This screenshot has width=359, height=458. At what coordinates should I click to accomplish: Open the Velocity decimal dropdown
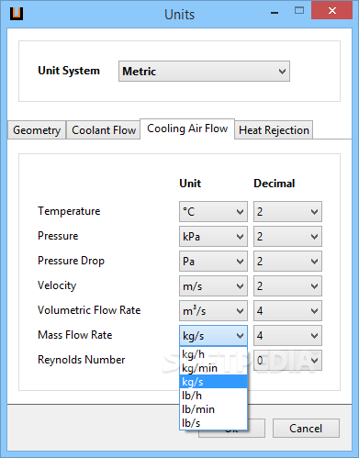tap(287, 285)
